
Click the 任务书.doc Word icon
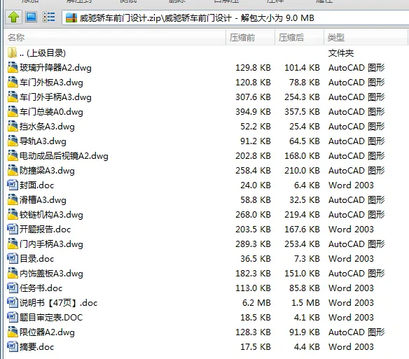coord(13,288)
